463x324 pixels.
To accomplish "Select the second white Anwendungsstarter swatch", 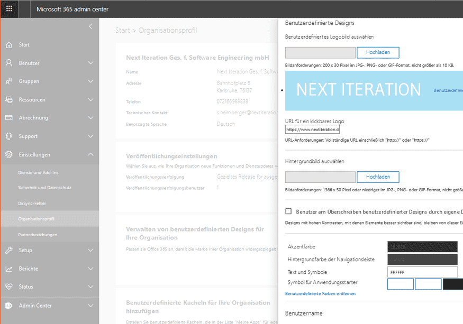I will click(428, 284).
